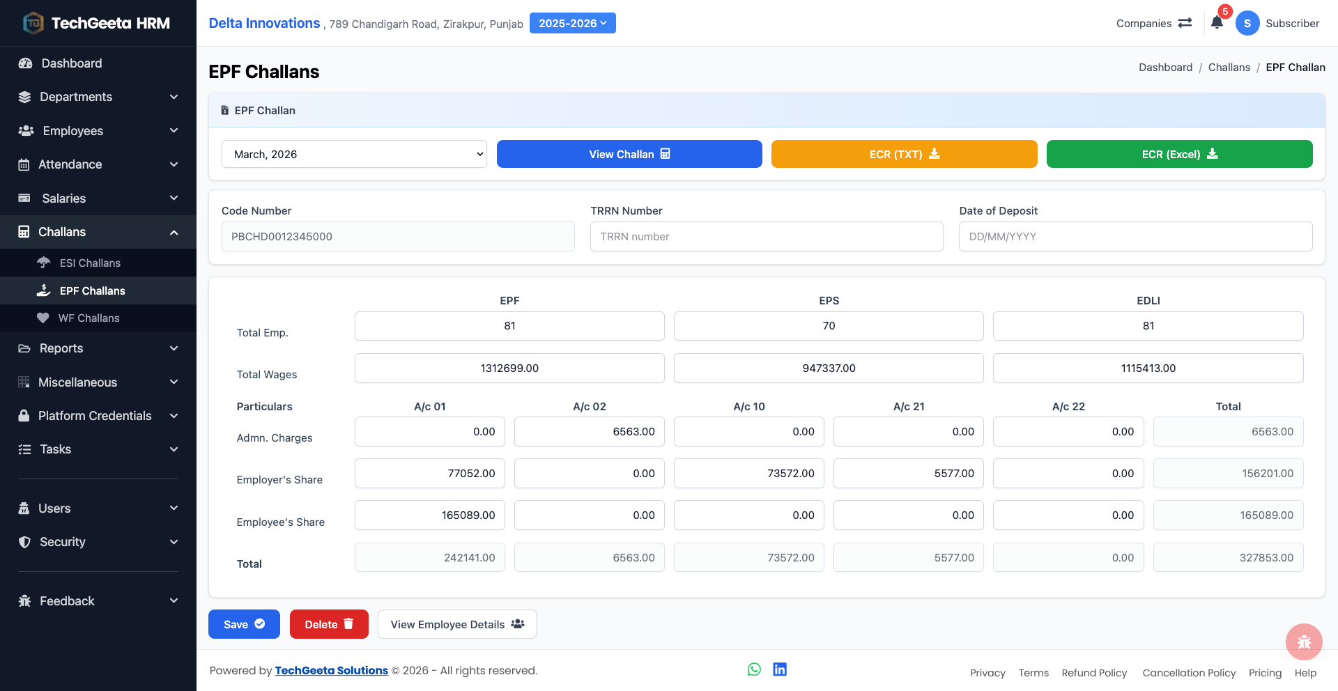Open WF Challans submenu item

tap(98, 318)
